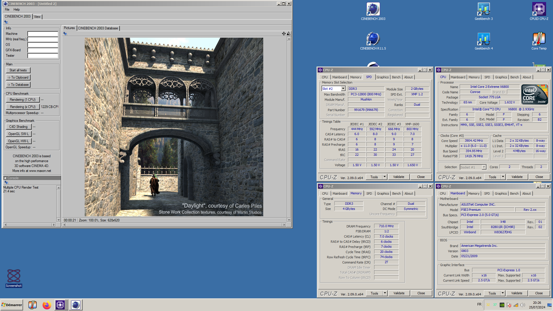Click into the MHz (real freq.) input field
Viewport: 553px width, 311px height.
pos(43,39)
